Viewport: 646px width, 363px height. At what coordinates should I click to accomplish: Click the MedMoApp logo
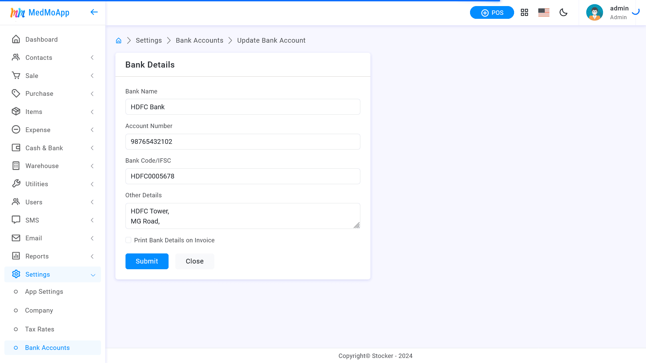(40, 13)
